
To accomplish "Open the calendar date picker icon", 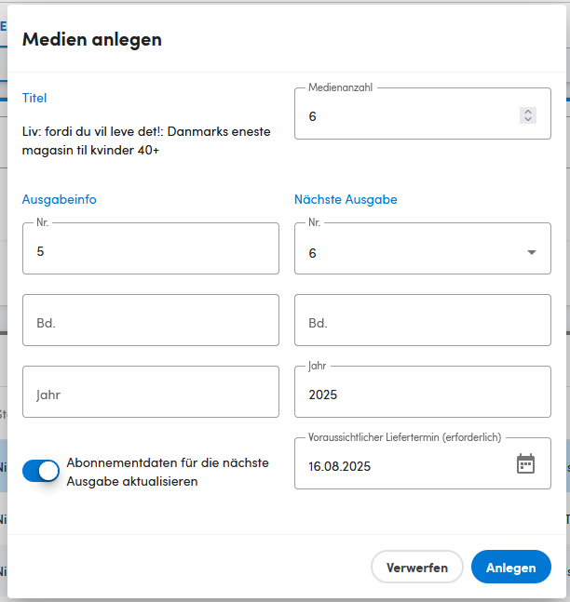I will click(525, 463).
